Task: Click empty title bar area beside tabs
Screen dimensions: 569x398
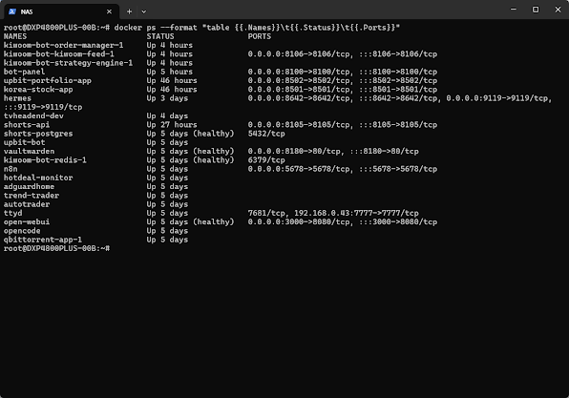Action: click(323, 10)
